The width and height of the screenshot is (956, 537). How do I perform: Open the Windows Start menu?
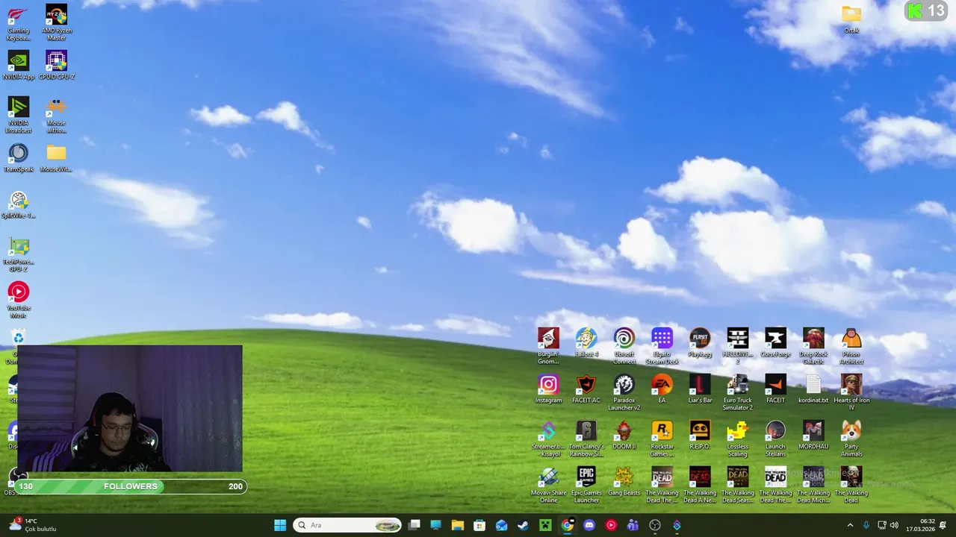(x=279, y=525)
